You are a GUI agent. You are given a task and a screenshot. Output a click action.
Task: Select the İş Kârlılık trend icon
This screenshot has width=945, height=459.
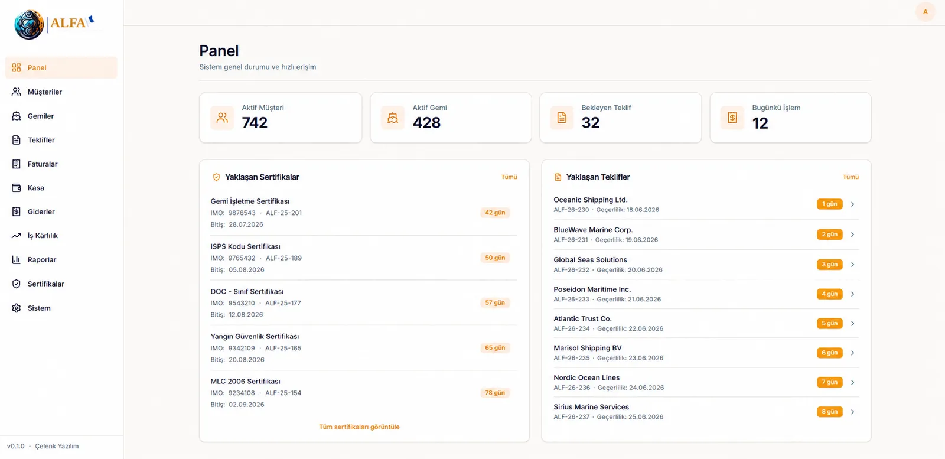tap(17, 236)
